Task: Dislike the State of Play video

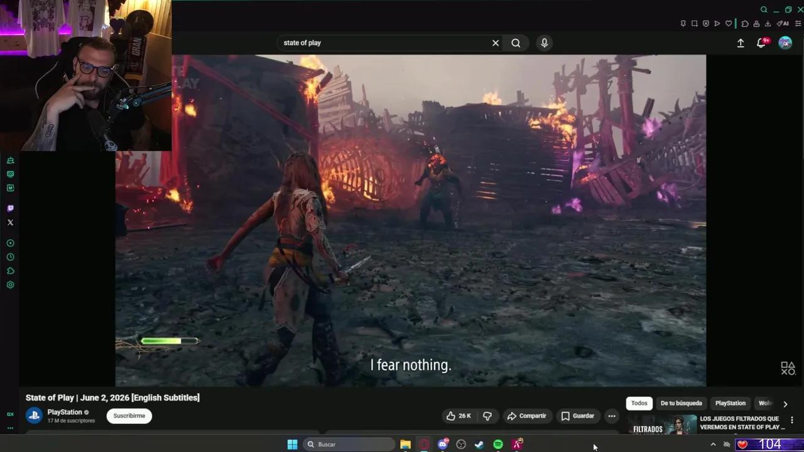Action: (487, 416)
